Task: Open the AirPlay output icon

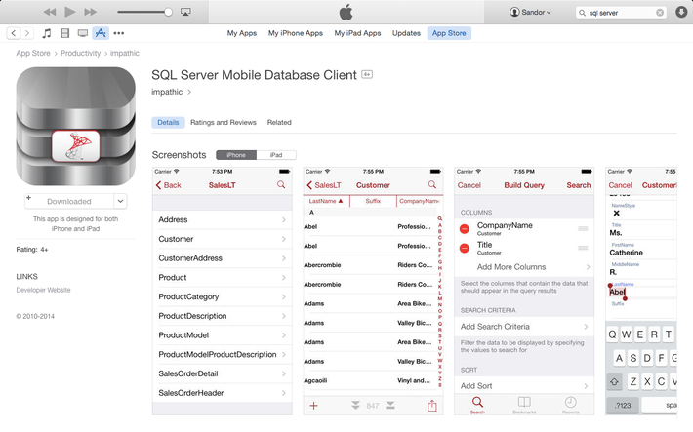Action: 185,12
